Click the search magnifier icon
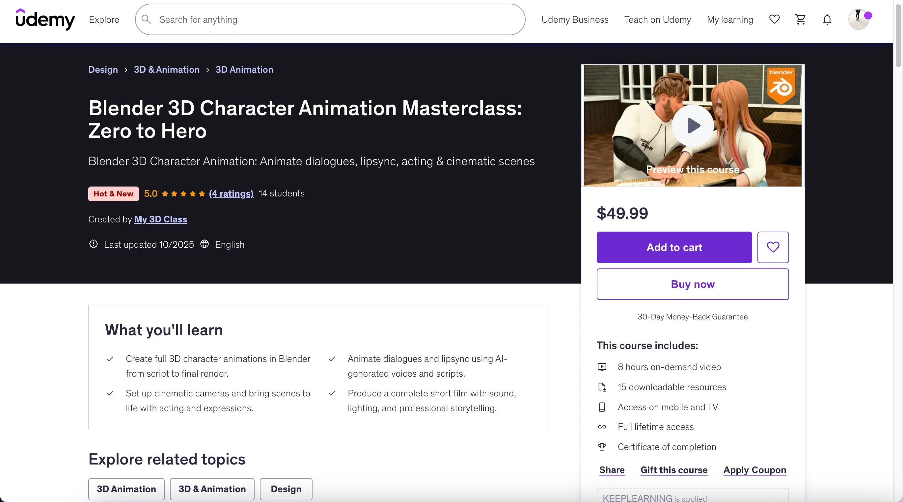This screenshot has width=903, height=502. [146, 19]
